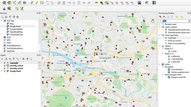
Task: Select Concentration under Simulation
Action: pos(177,69)
